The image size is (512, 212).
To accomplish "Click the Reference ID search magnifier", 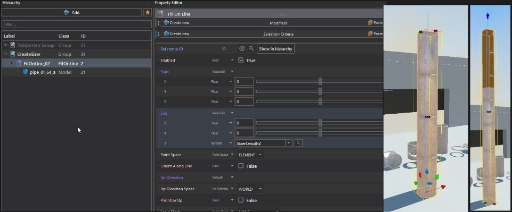I will pyautogui.click(x=251, y=48).
